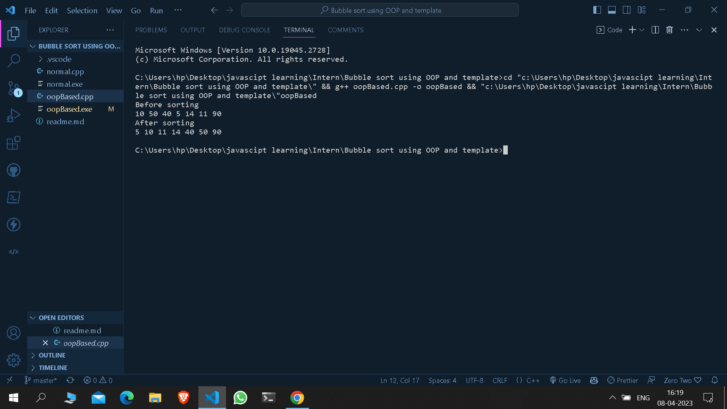
Task: Expand the TIMELINE section in Explorer
Action: coord(53,367)
